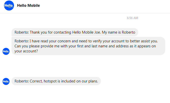The width and height of the screenshot is (170, 103).
Task: Click the word 'plans.' ending the last message
Action: pos(93,81)
